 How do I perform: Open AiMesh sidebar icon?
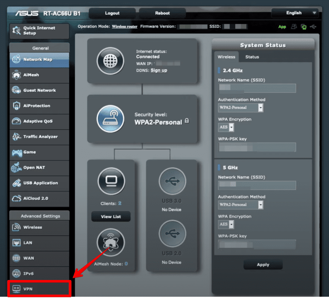tap(16, 75)
